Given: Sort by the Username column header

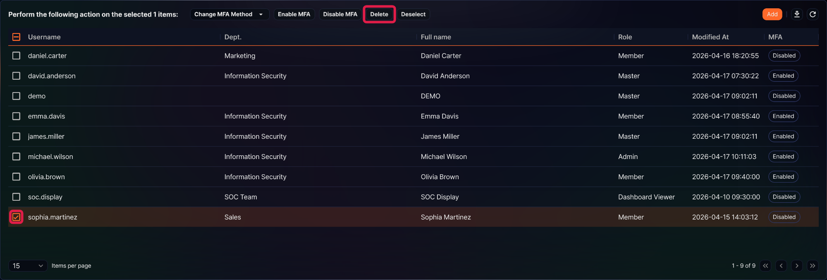Looking at the screenshot, I should 44,37.
